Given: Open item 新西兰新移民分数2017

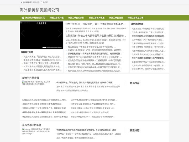Looking at the screenshot, I should 93,117.
